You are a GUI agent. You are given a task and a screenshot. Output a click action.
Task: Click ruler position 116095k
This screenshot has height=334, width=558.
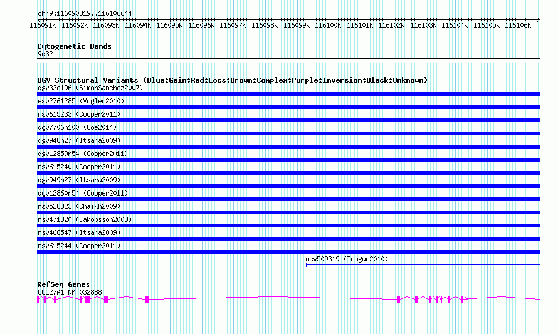click(x=169, y=25)
